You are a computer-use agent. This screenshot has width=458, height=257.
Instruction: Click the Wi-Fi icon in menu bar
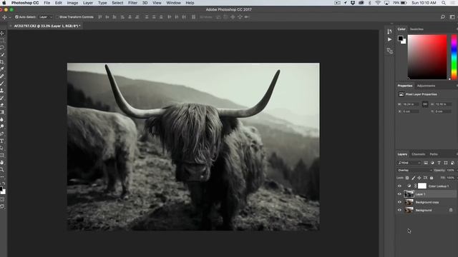tap(378, 3)
